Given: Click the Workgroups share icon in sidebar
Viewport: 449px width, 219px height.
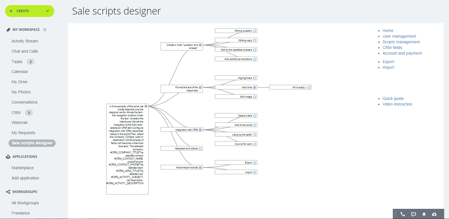Looking at the screenshot, I should click(8, 192).
